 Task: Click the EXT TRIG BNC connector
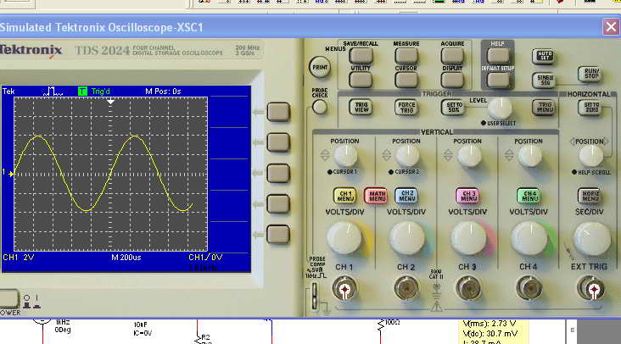591,290
